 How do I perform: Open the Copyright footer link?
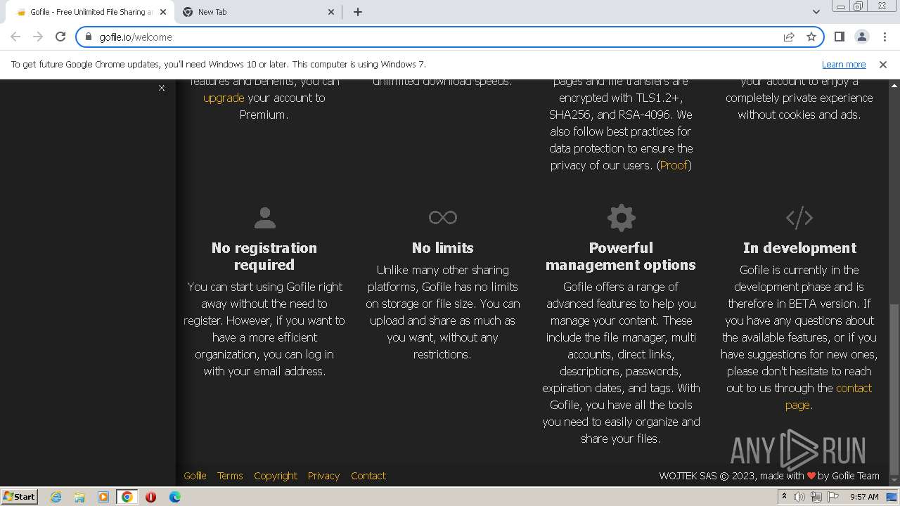coord(276,476)
